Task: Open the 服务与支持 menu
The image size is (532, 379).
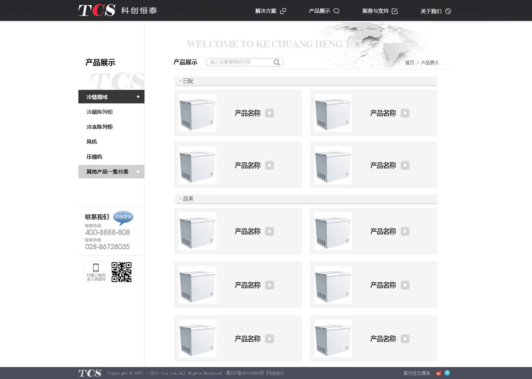Action: [x=380, y=11]
